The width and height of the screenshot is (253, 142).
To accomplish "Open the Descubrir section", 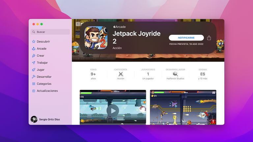I will [43, 41].
